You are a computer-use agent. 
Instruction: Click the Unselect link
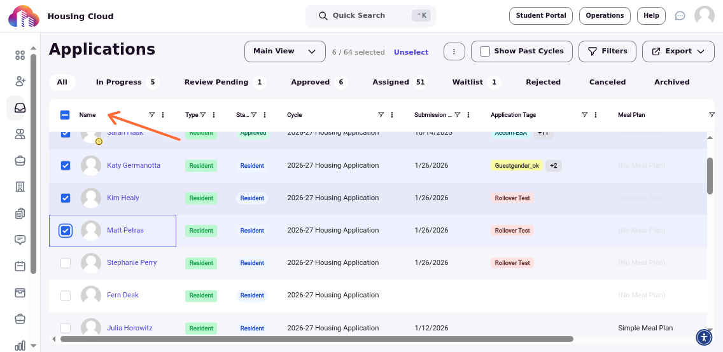(411, 52)
